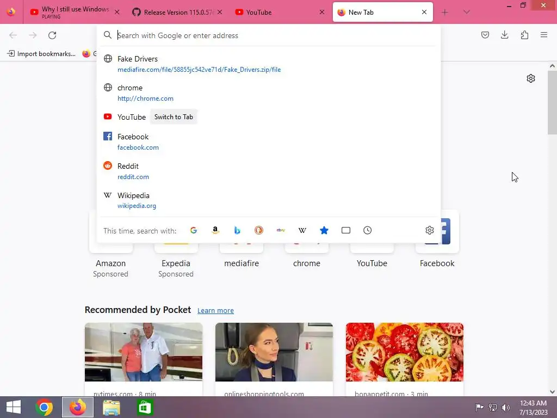557x418 pixels.
Task: Open the YouTube shortcut tile
Action: click(372, 257)
